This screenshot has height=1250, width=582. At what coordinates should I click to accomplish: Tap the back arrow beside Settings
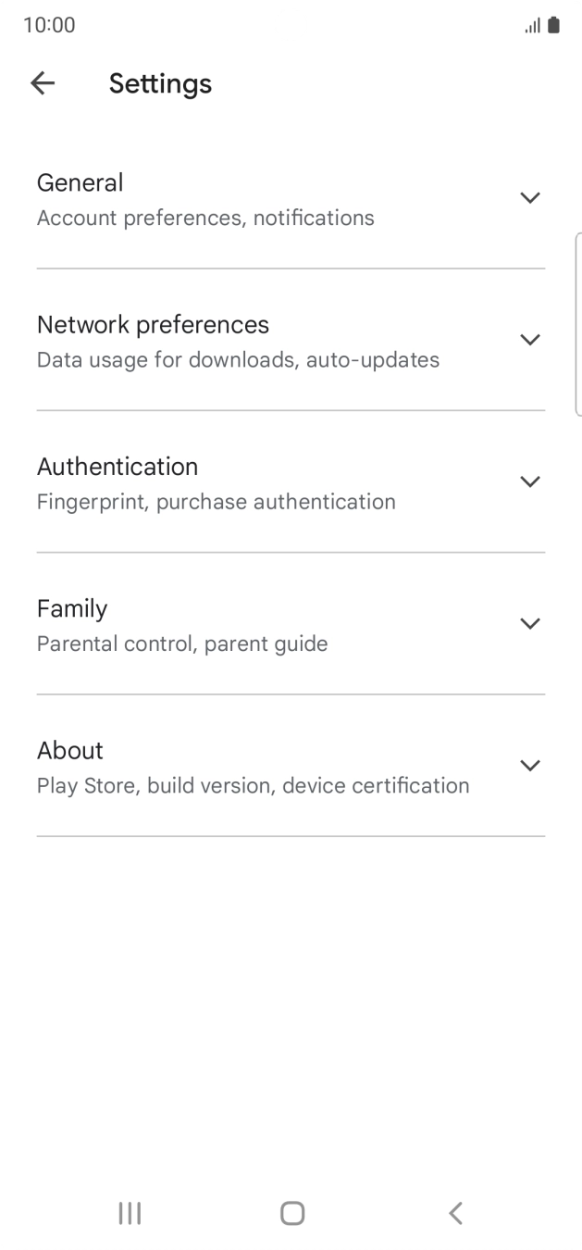point(43,83)
